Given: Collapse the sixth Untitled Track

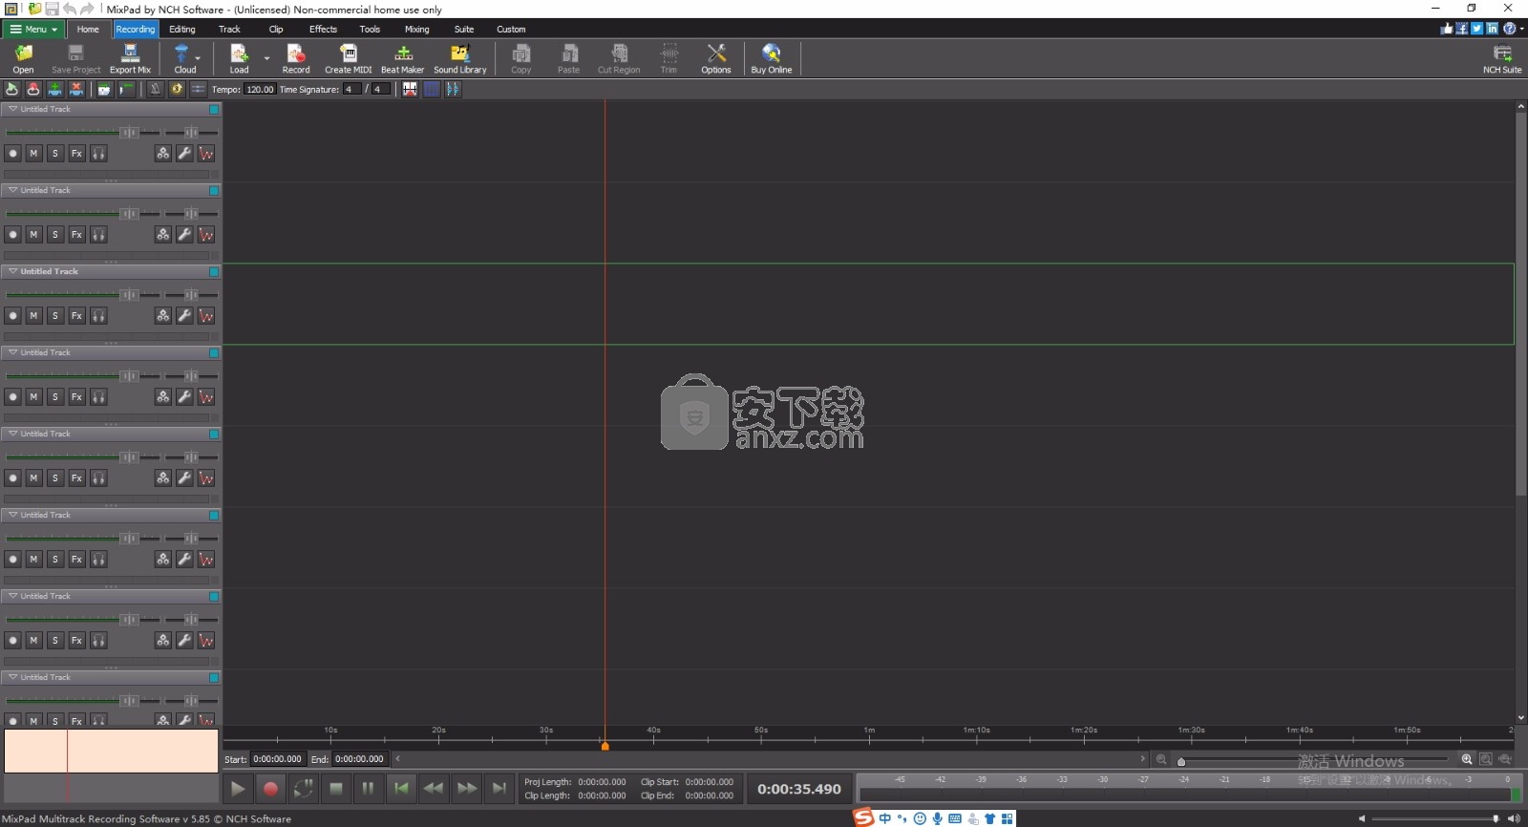Looking at the screenshot, I should tap(12, 515).
